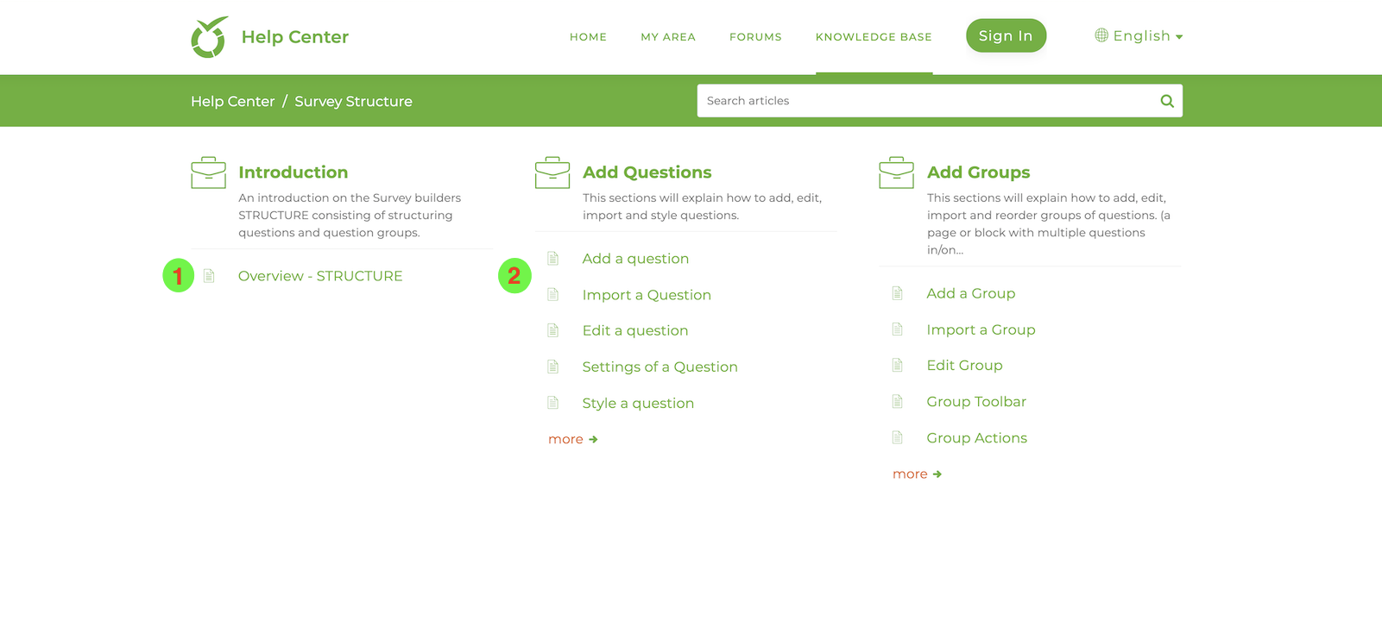Go to the HOME menu item
1382x621 pixels.
588,37
